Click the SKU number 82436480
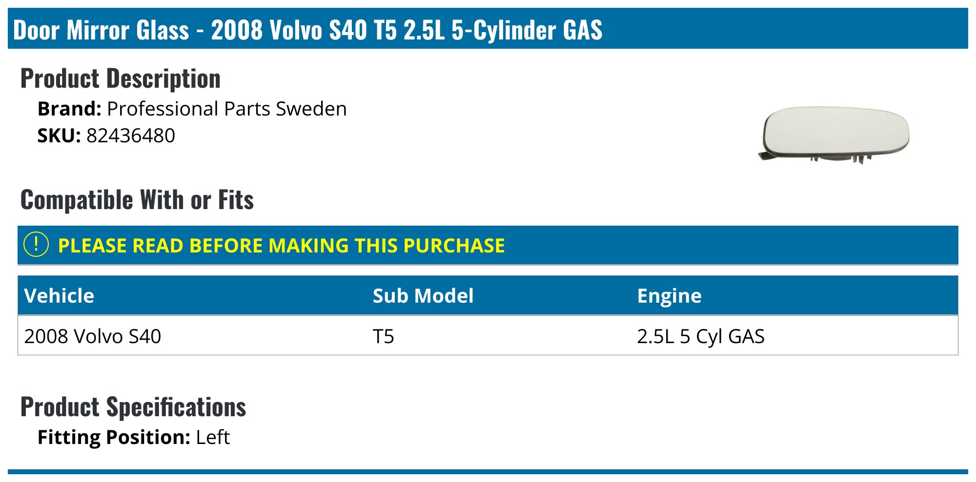 (131, 135)
